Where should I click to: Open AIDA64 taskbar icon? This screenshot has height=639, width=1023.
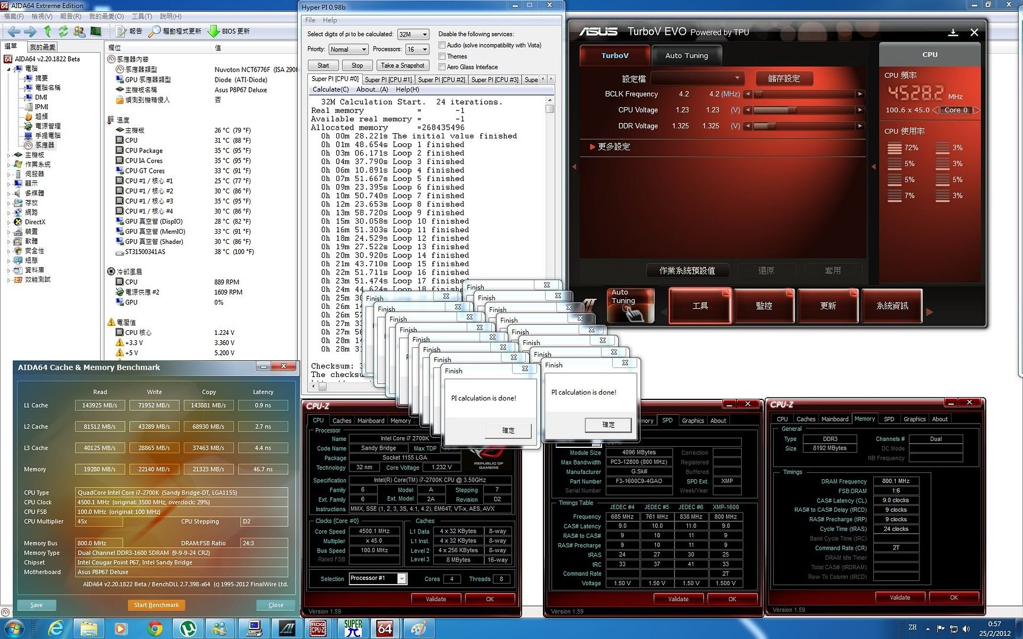pos(385,628)
